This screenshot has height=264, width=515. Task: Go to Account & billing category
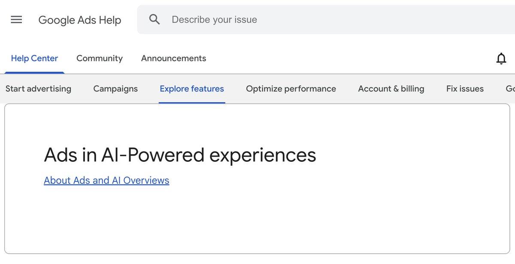coord(391,89)
